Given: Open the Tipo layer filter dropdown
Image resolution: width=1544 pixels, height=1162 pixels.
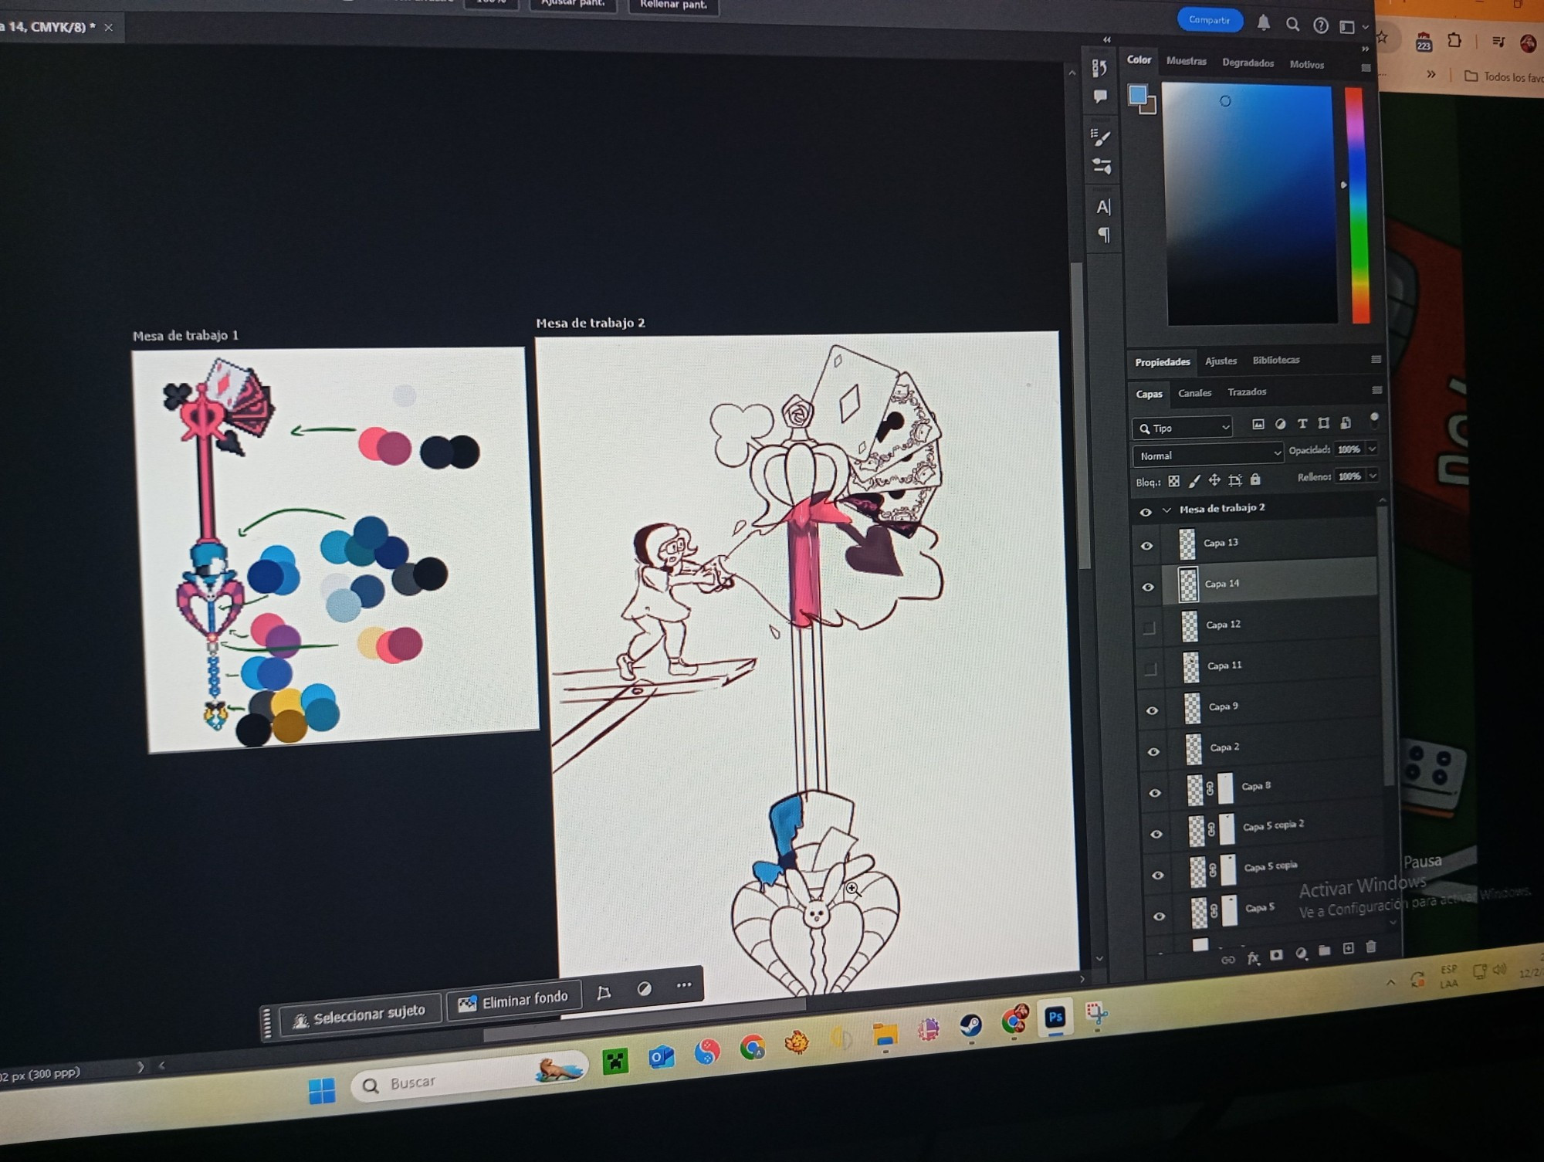Looking at the screenshot, I should point(1182,427).
